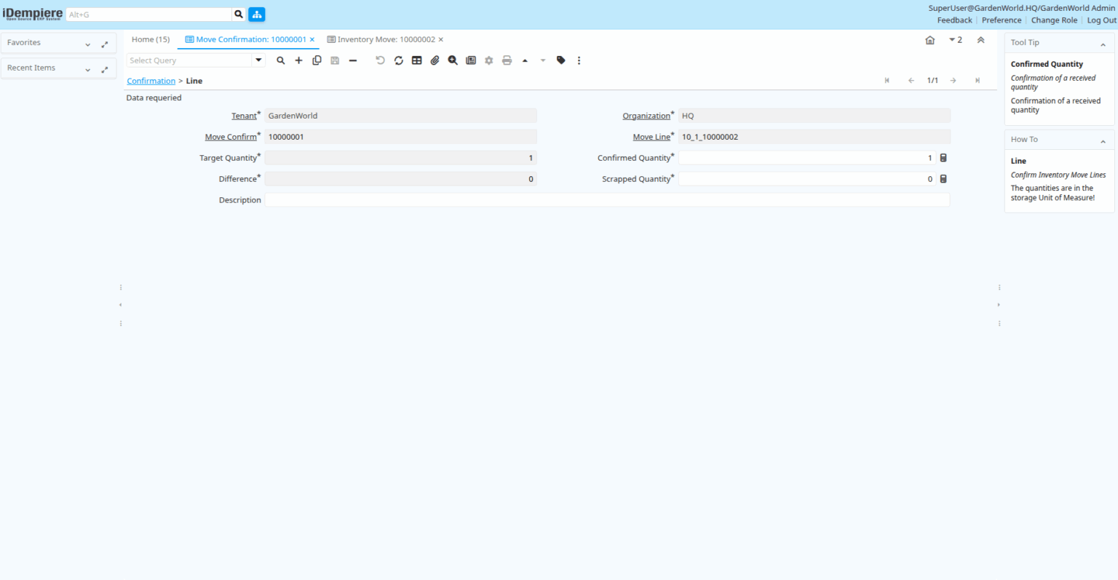This screenshot has height=580, width=1118.
Task: Open the Attachment paperclip icon
Action: [x=435, y=60]
